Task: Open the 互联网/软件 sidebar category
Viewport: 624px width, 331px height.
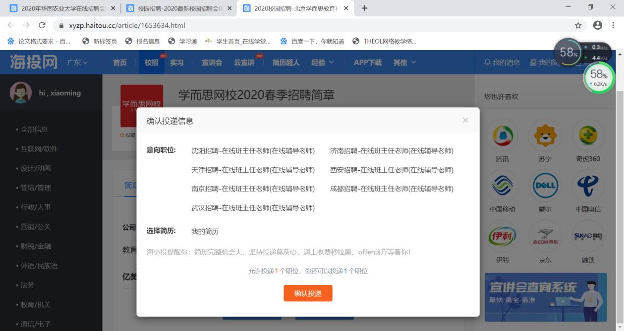Action: point(39,149)
